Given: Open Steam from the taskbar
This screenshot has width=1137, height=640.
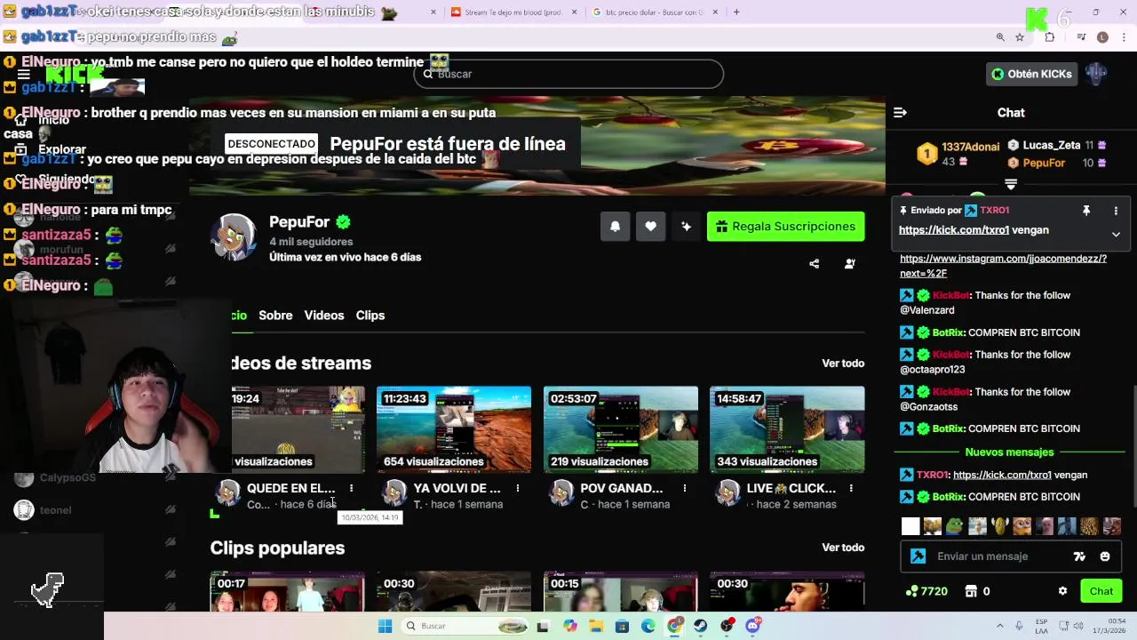Looking at the screenshot, I should 701,627.
